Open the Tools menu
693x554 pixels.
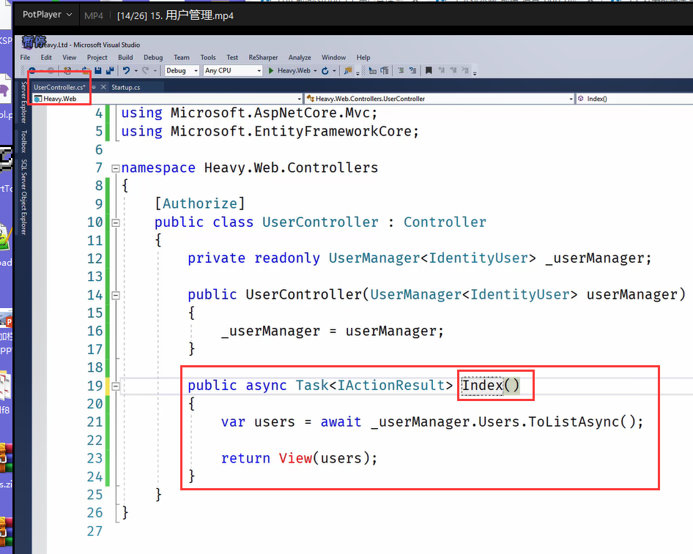tap(208, 57)
